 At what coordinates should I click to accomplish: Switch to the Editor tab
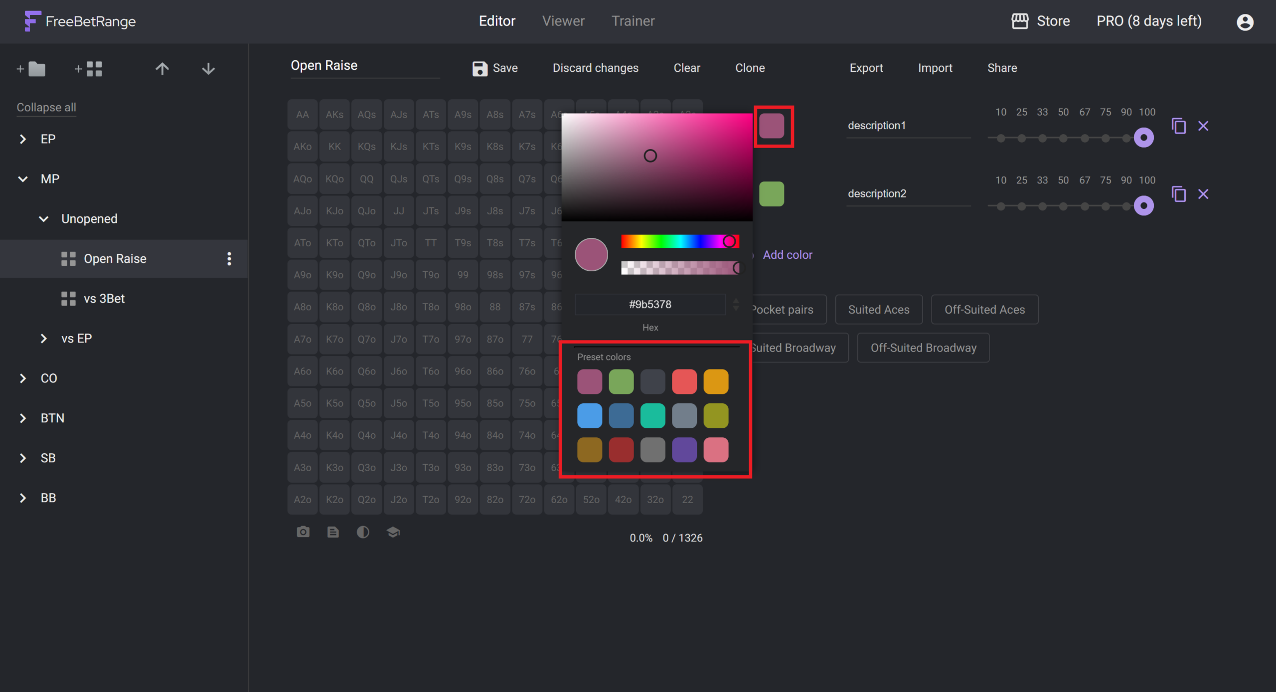[x=497, y=21]
